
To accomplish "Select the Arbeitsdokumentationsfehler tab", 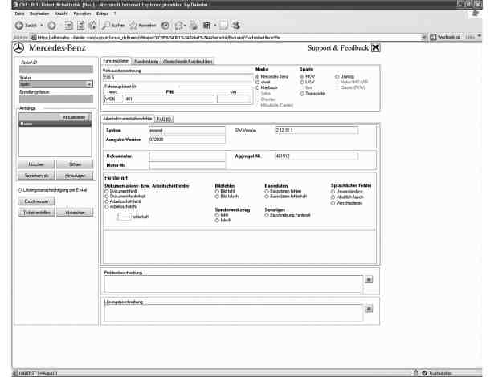I will coord(128,119).
